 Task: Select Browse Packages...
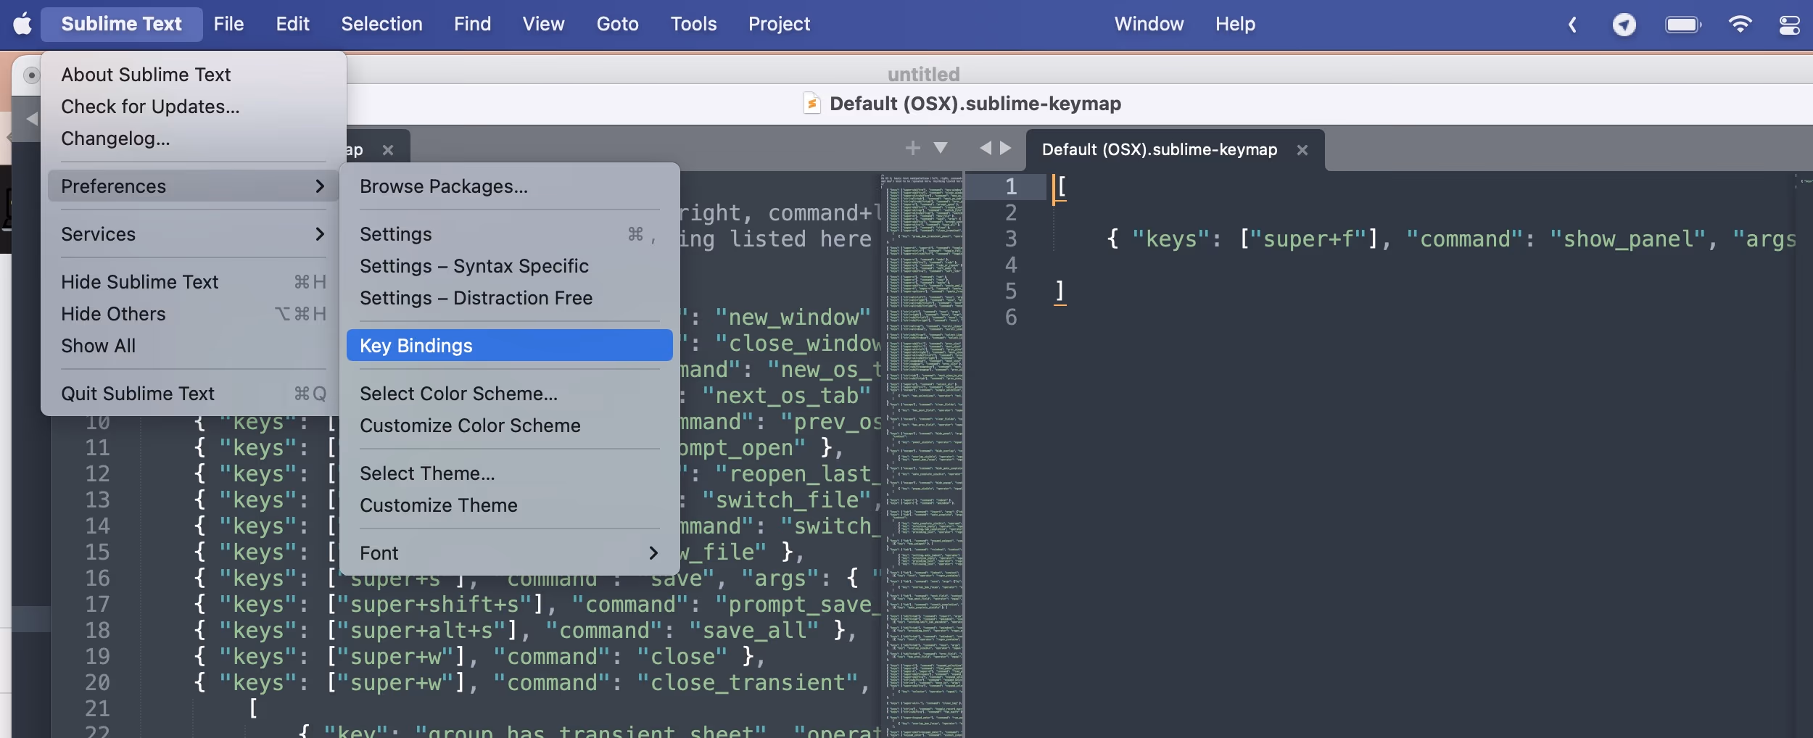tap(509, 186)
